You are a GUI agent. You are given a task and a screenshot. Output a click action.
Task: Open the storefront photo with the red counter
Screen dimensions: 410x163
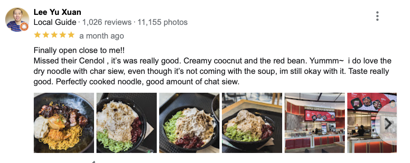314,123
